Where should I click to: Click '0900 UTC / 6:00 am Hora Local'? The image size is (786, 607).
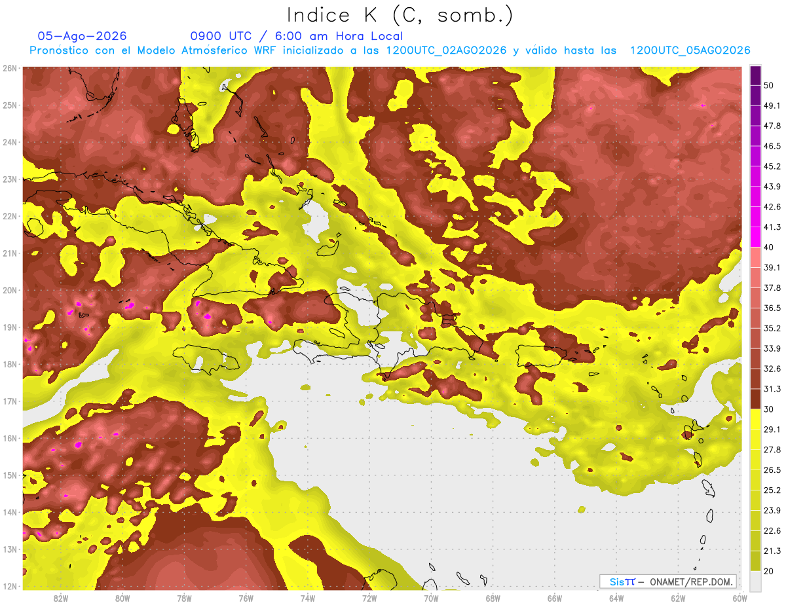[297, 36]
